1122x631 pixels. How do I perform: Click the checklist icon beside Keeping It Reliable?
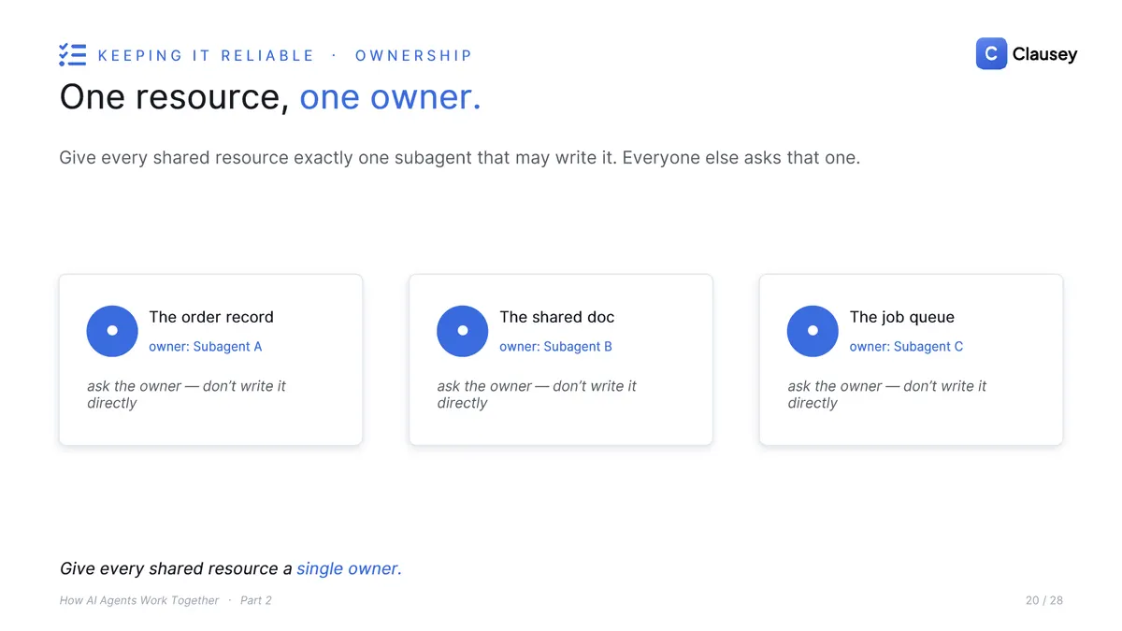pyautogui.click(x=72, y=55)
